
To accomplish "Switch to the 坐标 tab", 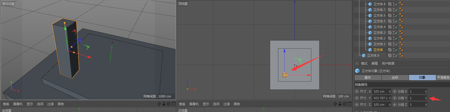I will click(395, 77).
